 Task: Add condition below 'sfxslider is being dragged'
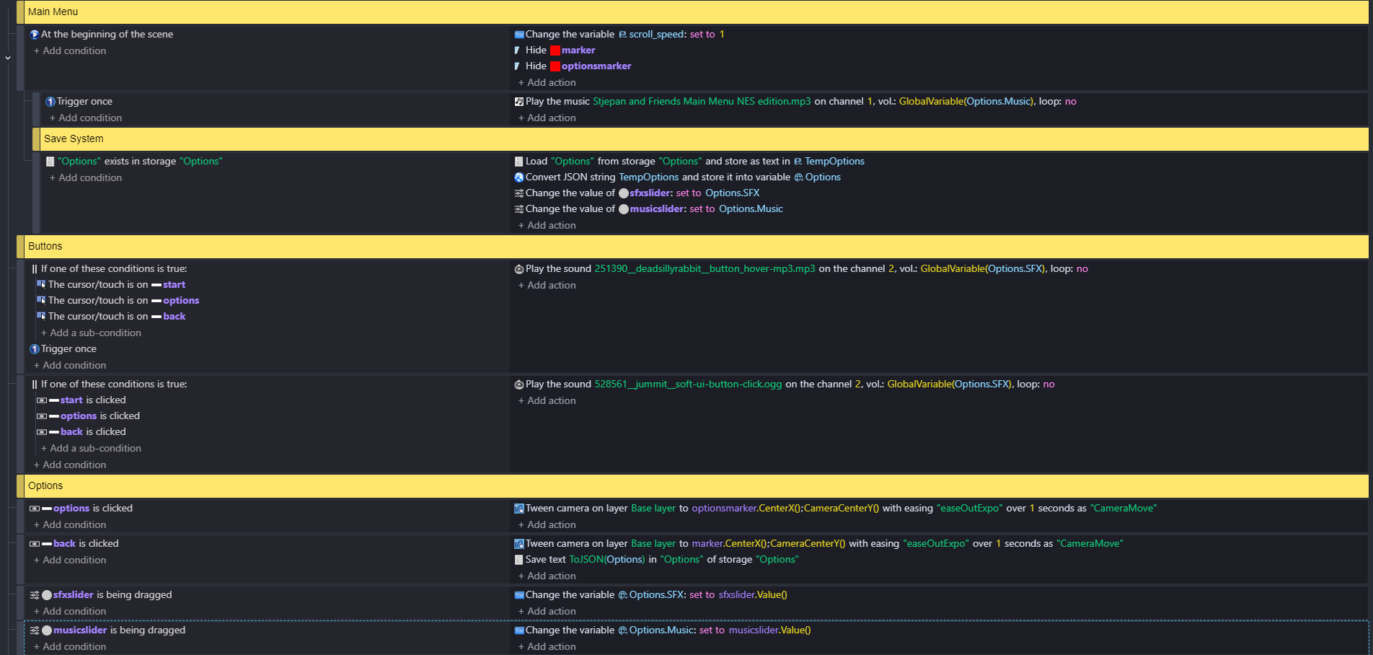click(70, 612)
